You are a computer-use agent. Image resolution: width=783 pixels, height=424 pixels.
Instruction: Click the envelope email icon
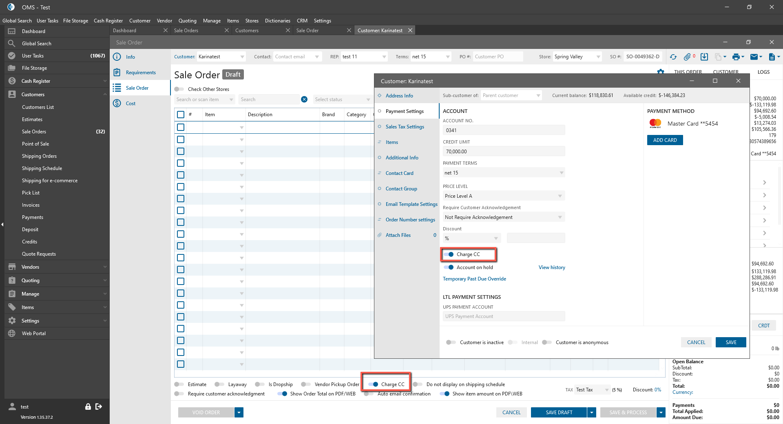[754, 57]
